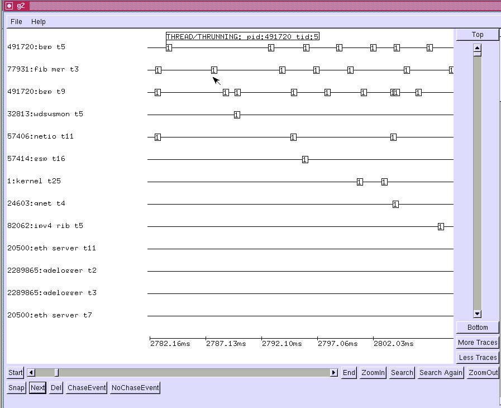The image size is (501, 408).
Task: Open the Help menu
Action: (39, 22)
